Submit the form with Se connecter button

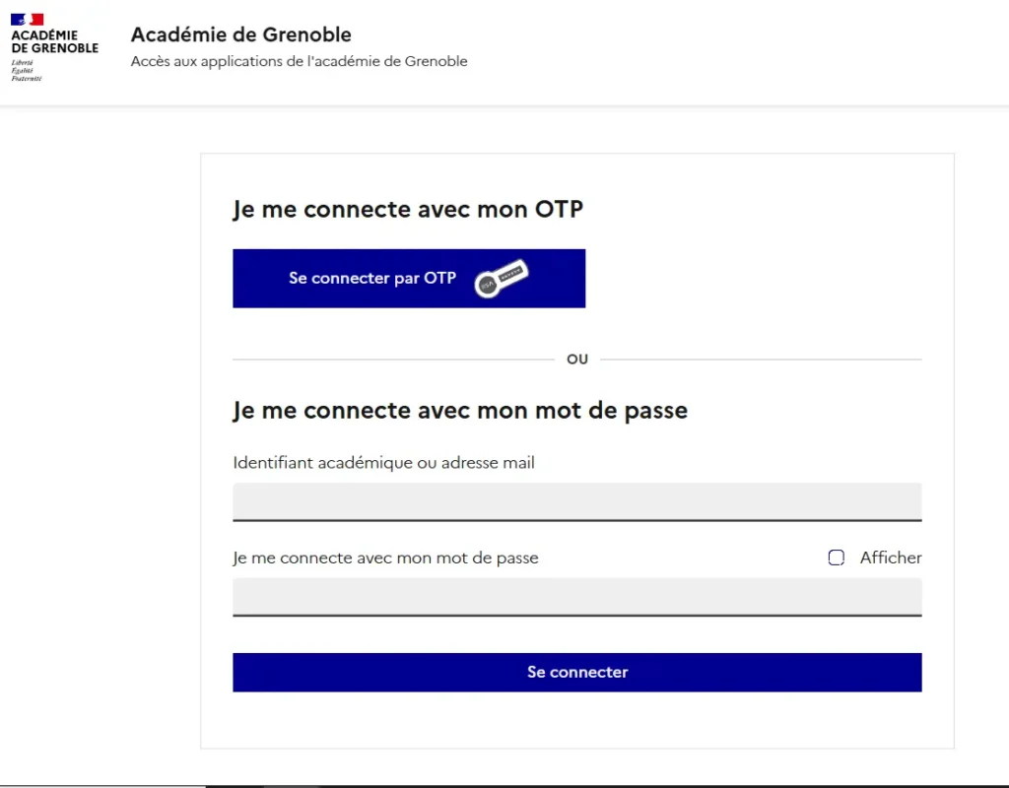coord(577,672)
